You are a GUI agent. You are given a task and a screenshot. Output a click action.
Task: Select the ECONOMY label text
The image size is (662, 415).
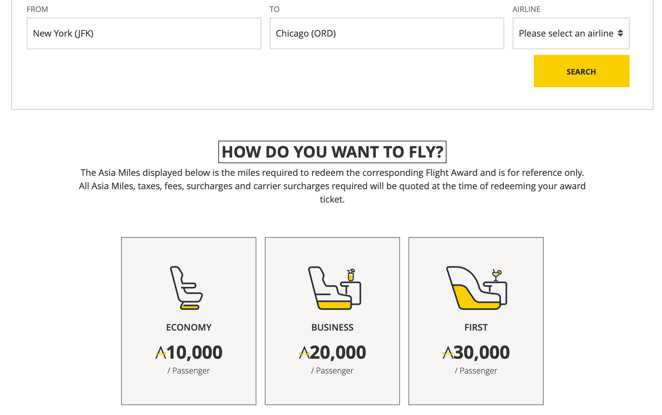click(x=189, y=327)
